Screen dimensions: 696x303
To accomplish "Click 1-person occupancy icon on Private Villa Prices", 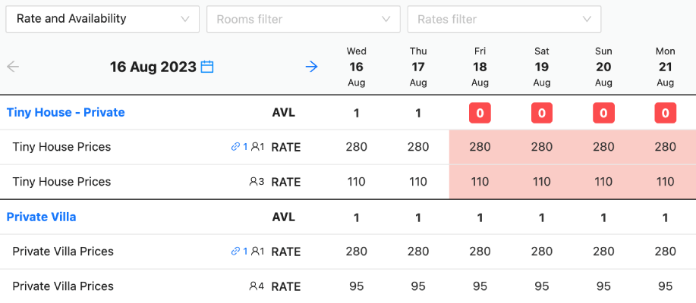I will click(258, 251).
